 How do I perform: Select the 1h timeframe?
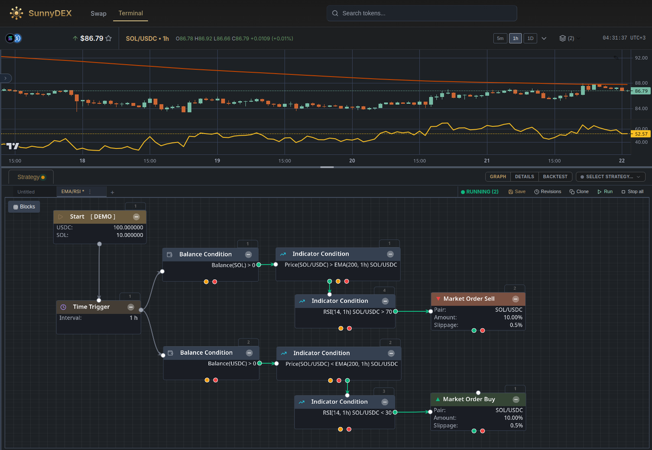coord(515,39)
